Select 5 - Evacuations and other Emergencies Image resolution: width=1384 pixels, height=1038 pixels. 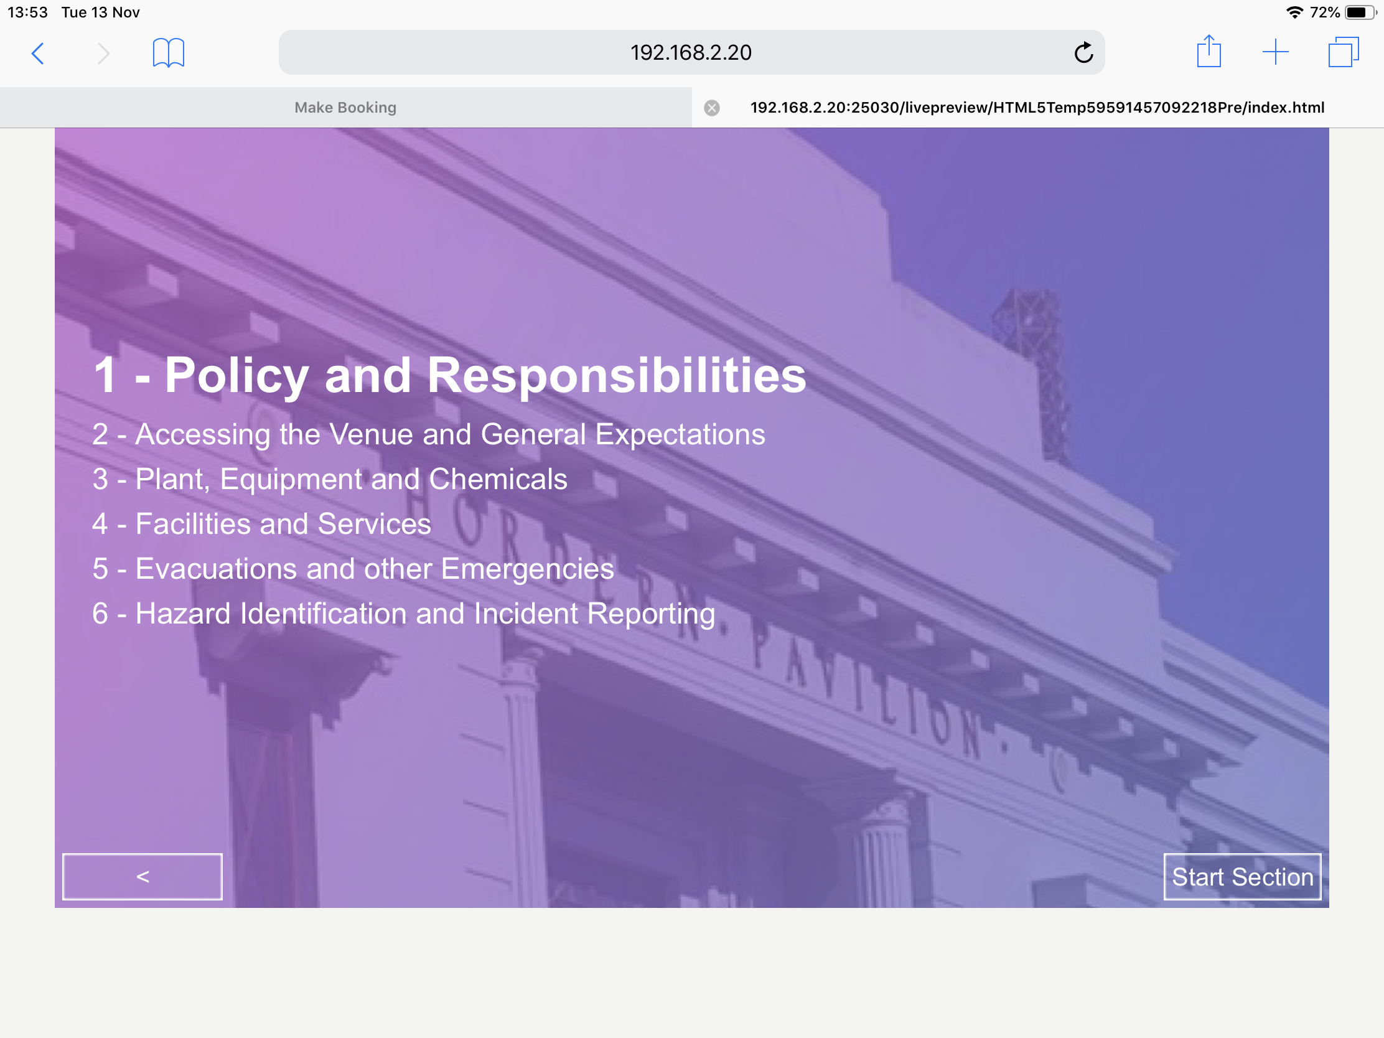tap(353, 569)
